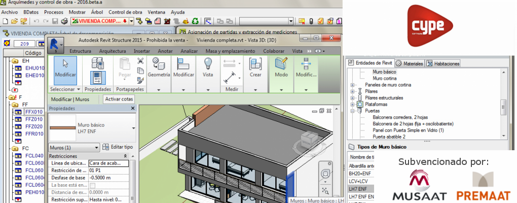Open the Revit application menu R button
The width and height of the screenshot is (517, 203).
click(x=55, y=45)
